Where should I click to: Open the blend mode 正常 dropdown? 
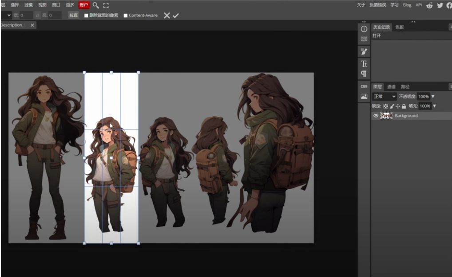[385, 96]
